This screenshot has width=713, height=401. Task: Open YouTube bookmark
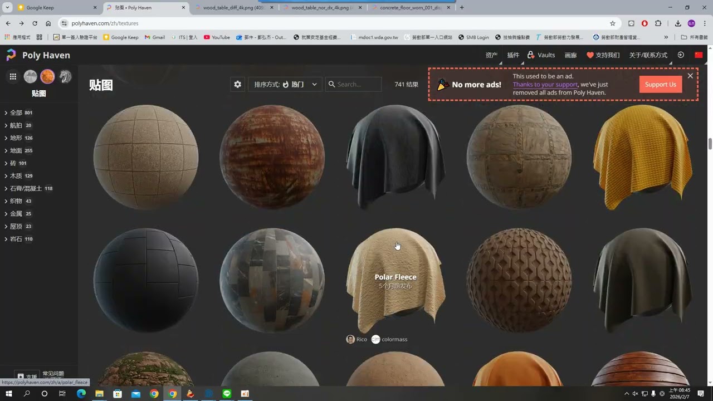tap(217, 37)
